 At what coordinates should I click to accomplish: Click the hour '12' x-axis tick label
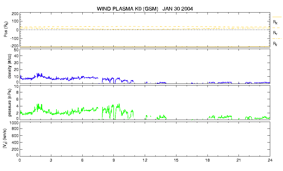click(x=145, y=160)
